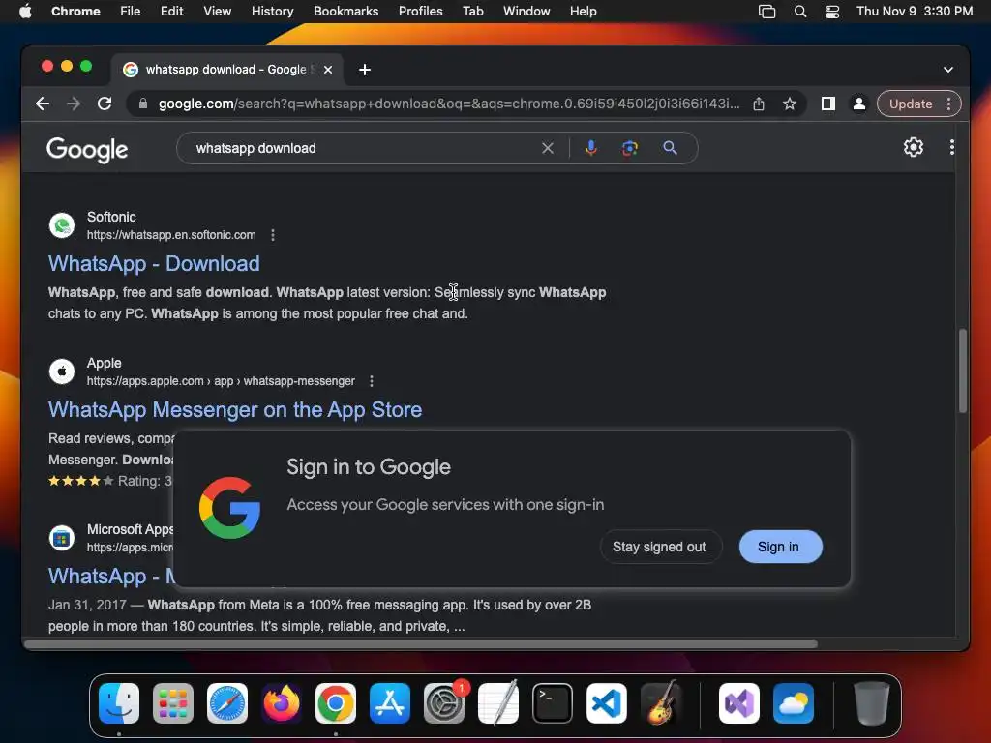Viewport: 991px width, 743px height.
Task: Choose Stay signed out
Action: click(659, 547)
